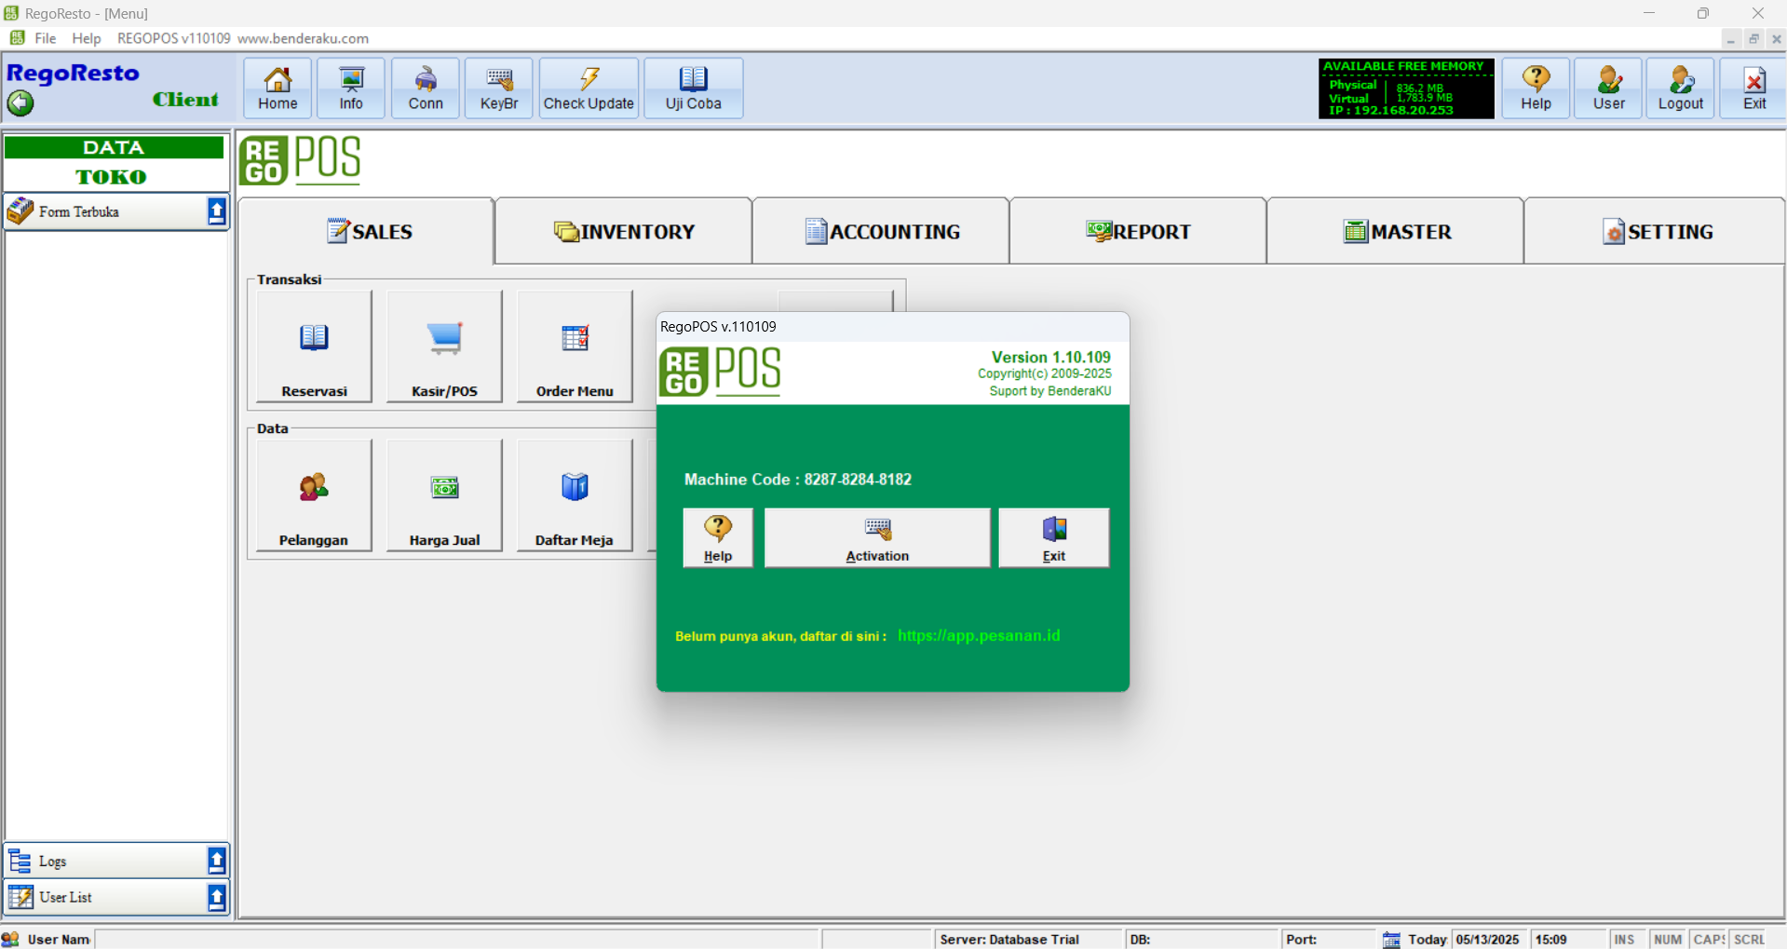Expand the Form Terbuka panel arrow
This screenshot has width=1787, height=949.
tap(216, 211)
